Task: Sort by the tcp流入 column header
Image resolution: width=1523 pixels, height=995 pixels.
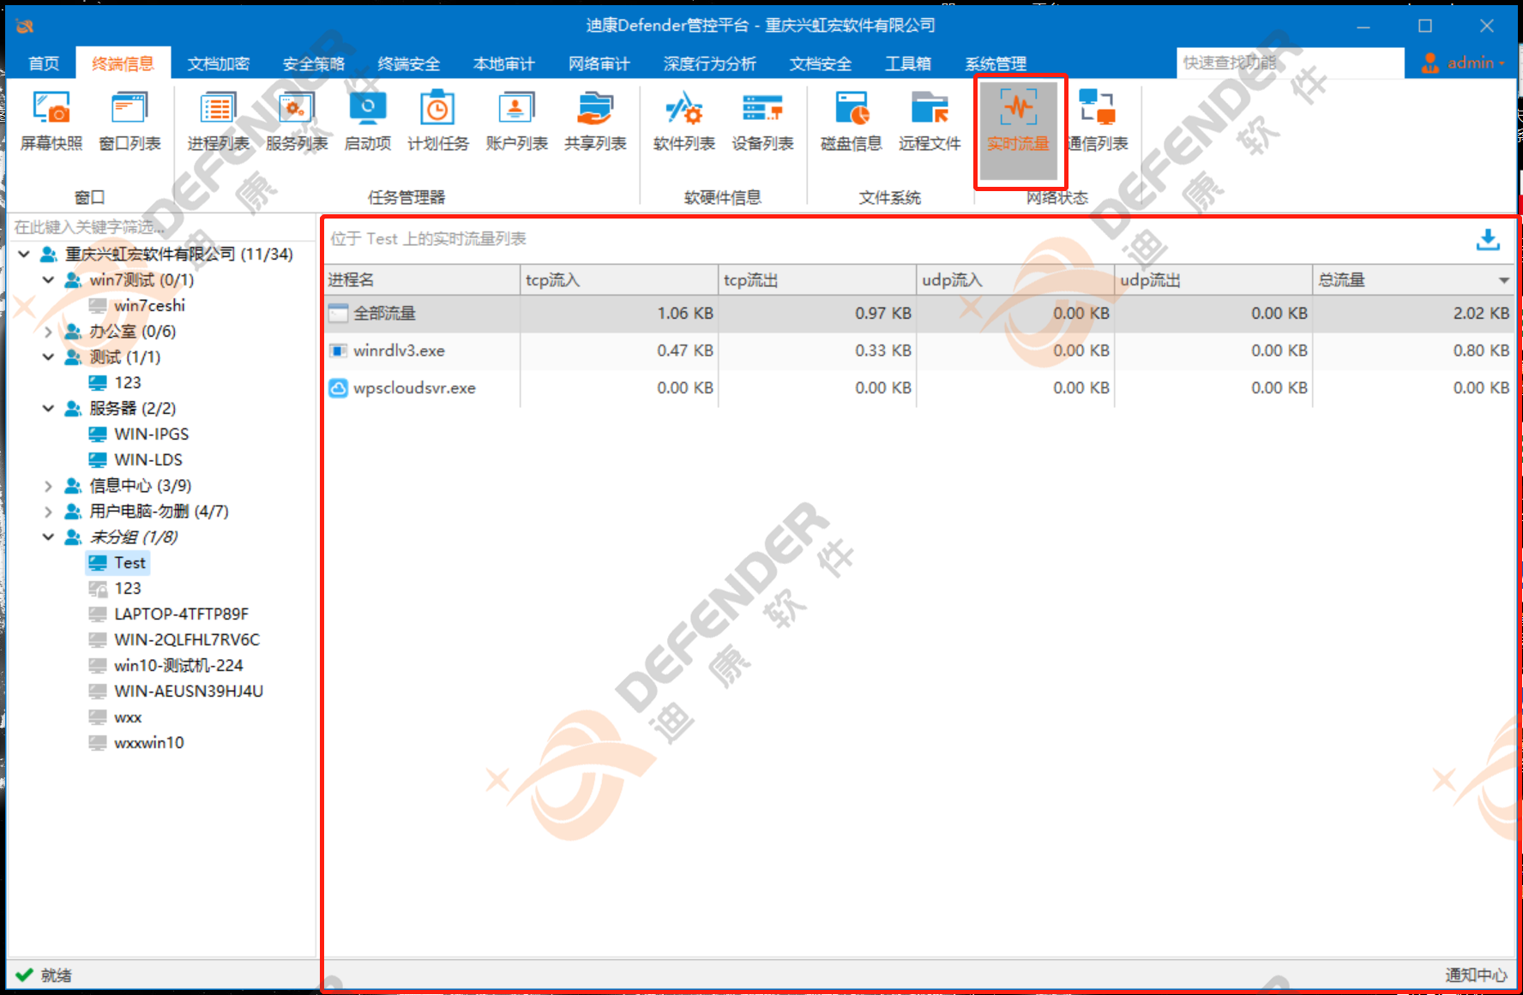Action: [x=619, y=280]
